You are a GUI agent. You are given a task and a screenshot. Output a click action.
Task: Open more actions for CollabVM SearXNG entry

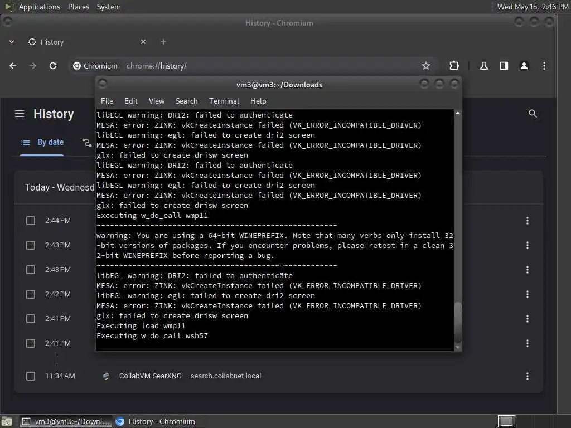[x=528, y=376]
